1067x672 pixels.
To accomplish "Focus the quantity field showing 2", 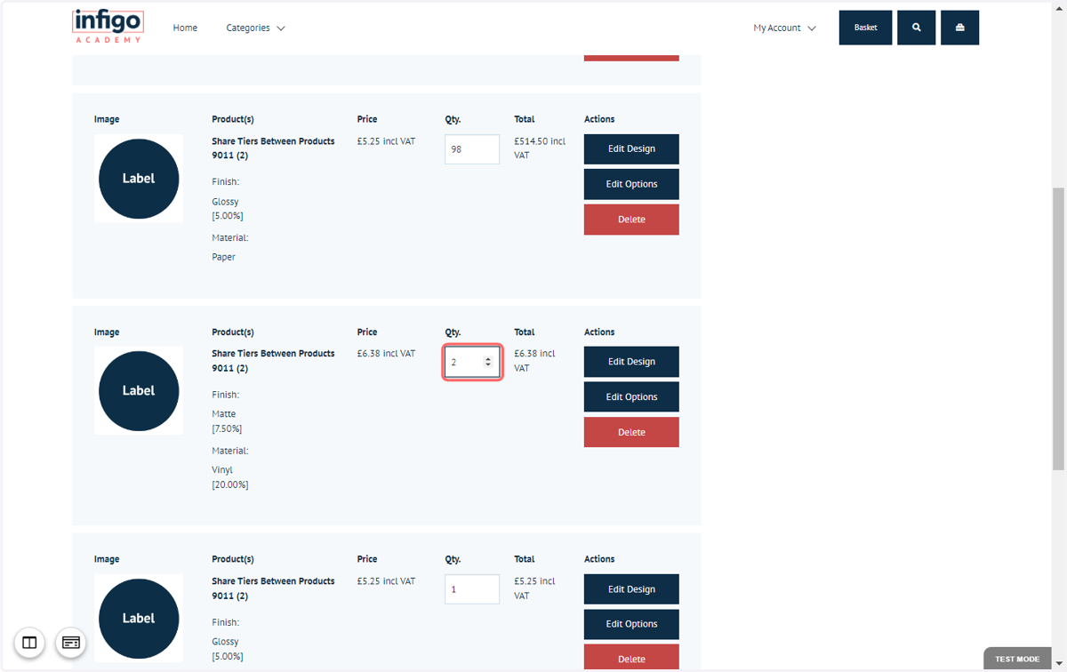I will (x=472, y=362).
